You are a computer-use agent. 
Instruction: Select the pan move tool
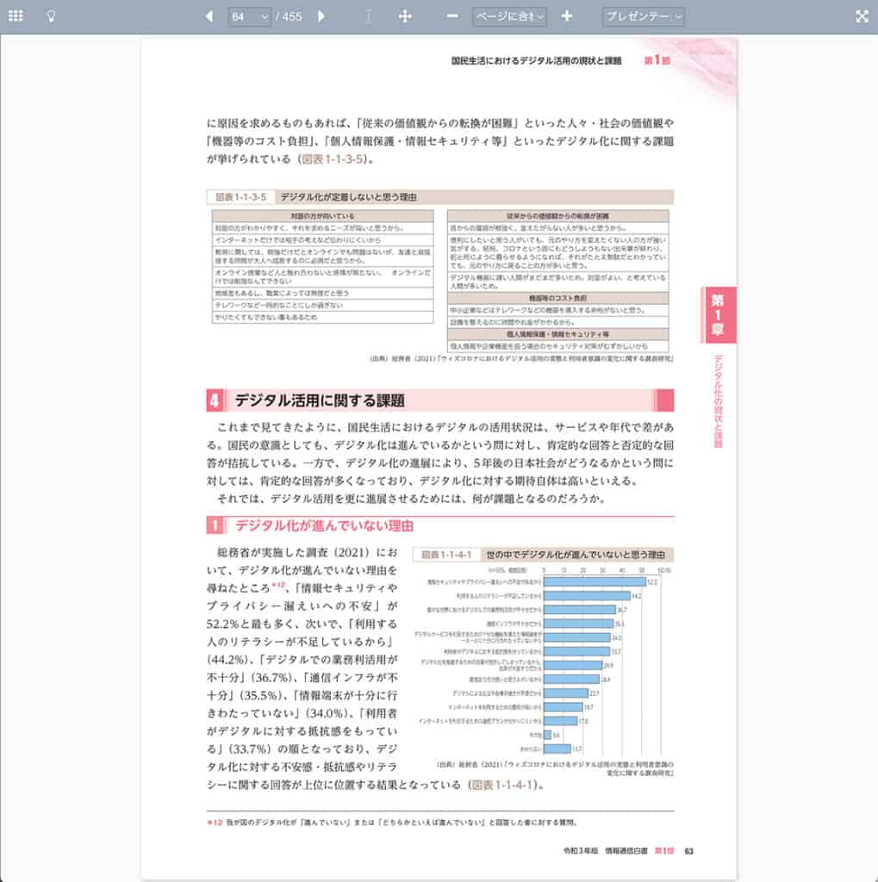(x=405, y=16)
